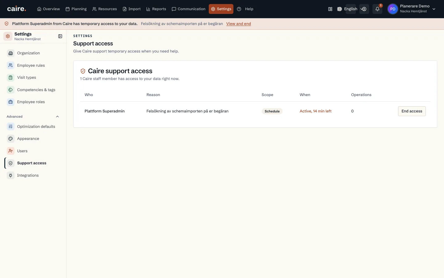Viewport: 444px width, 278px height.
Task: Click the shield icon in the access banner
Action: click(6, 24)
